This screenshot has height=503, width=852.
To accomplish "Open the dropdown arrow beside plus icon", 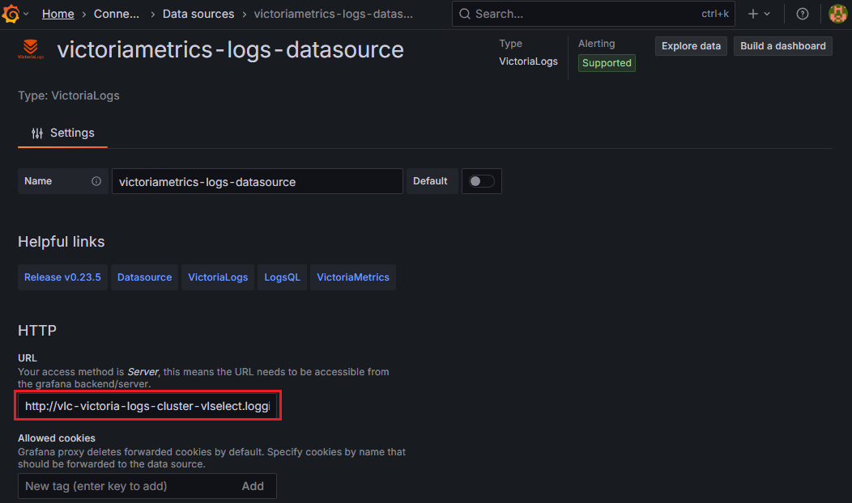I will pos(767,14).
